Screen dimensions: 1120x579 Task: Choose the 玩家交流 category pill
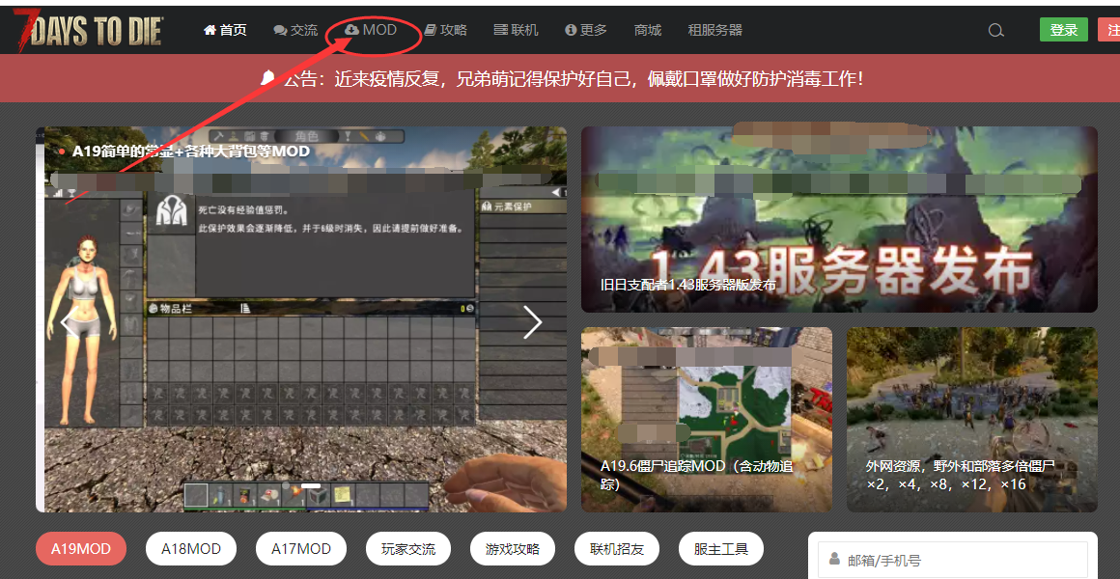tap(408, 549)
